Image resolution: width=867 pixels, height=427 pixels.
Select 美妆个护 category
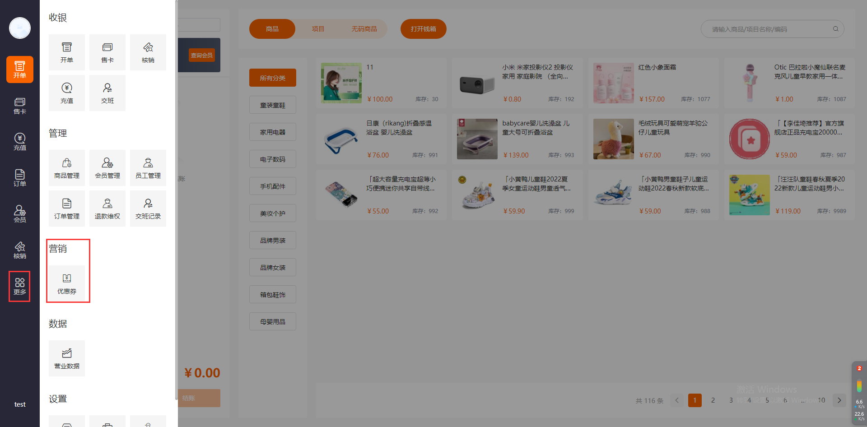pos(273,213)
